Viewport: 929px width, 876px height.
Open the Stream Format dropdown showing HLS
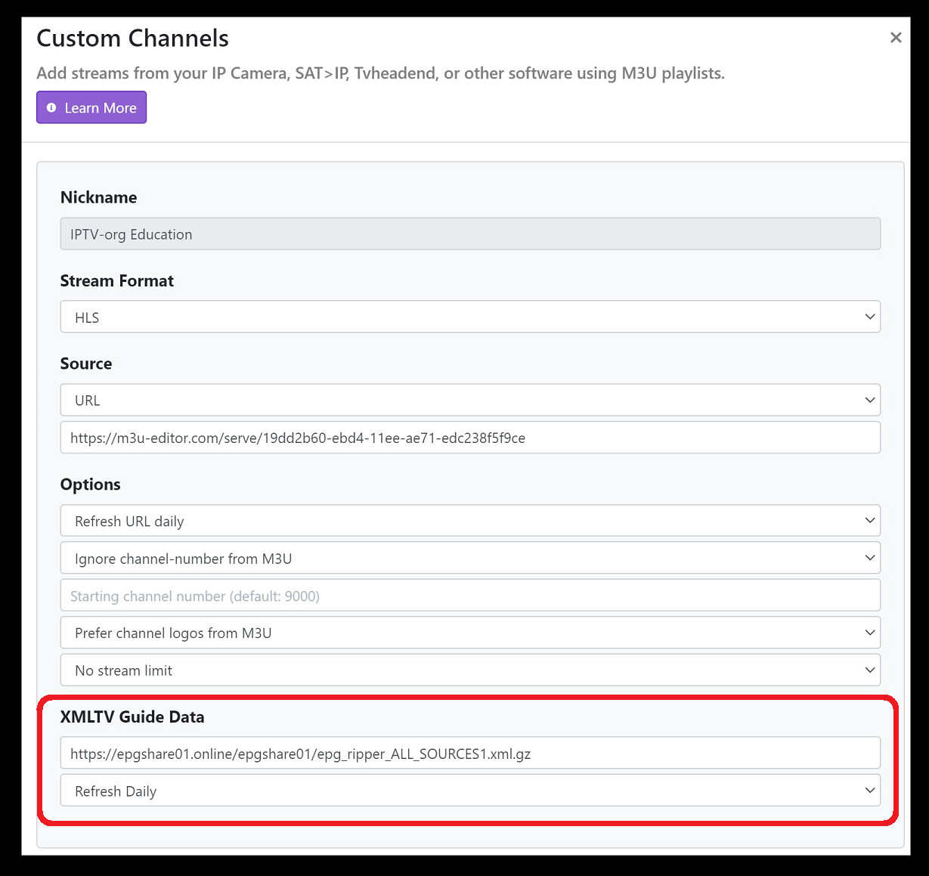469,316
